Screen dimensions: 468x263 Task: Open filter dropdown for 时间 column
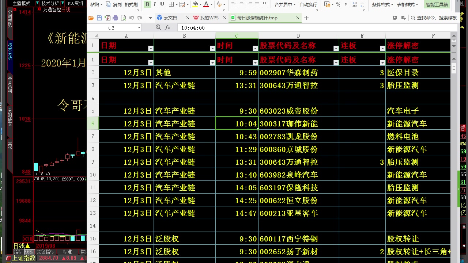tap(255, 48)
